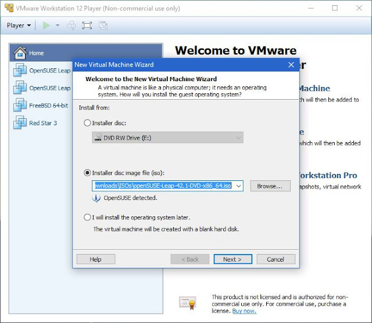Click the Workstation Pro upgrade heading
Screen dimensions: 372x323
click(328, 175)
